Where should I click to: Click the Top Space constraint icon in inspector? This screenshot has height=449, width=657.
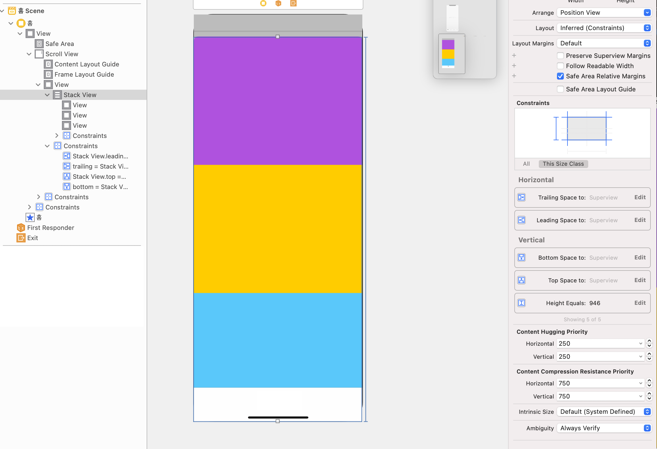click(x=521, y=280)
